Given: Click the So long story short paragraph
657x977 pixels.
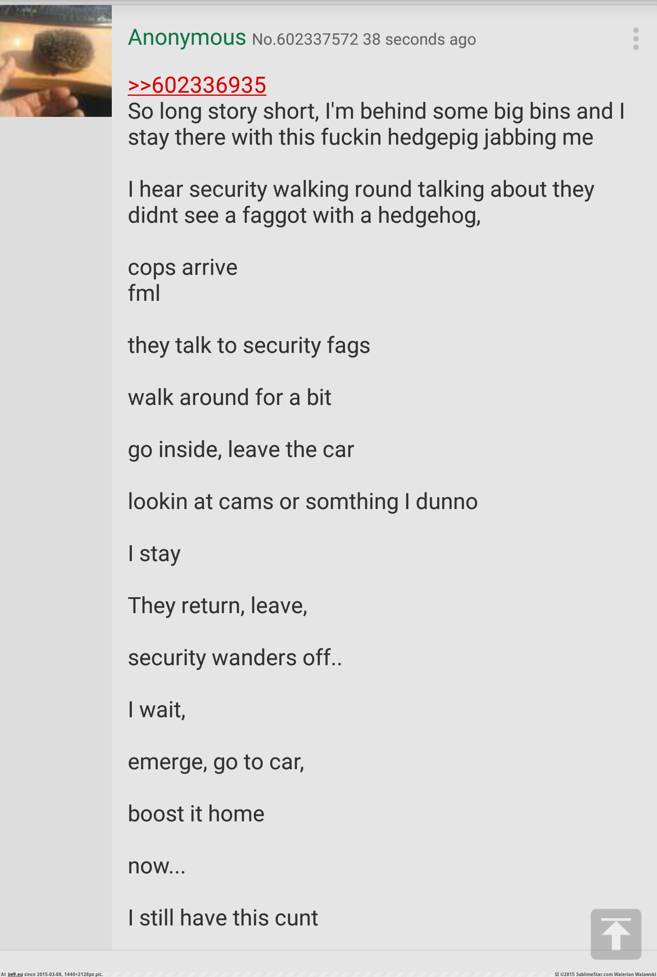Looking at the screenshot, I should pos(376,124).
